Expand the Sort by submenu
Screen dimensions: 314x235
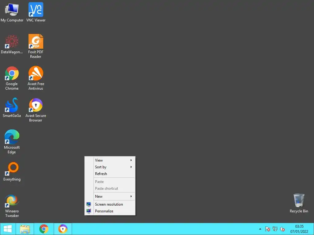(110, 167)
